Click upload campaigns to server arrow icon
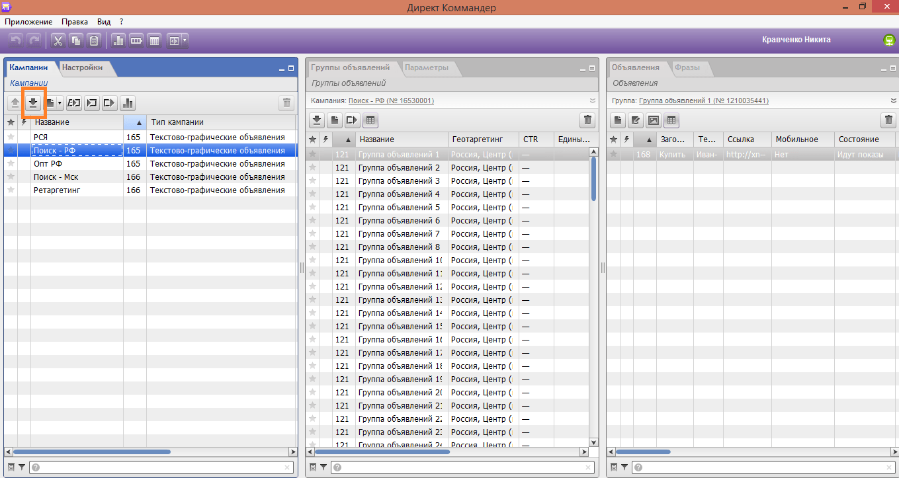Viewport: 899px width, 478px height. click(15, 102)
